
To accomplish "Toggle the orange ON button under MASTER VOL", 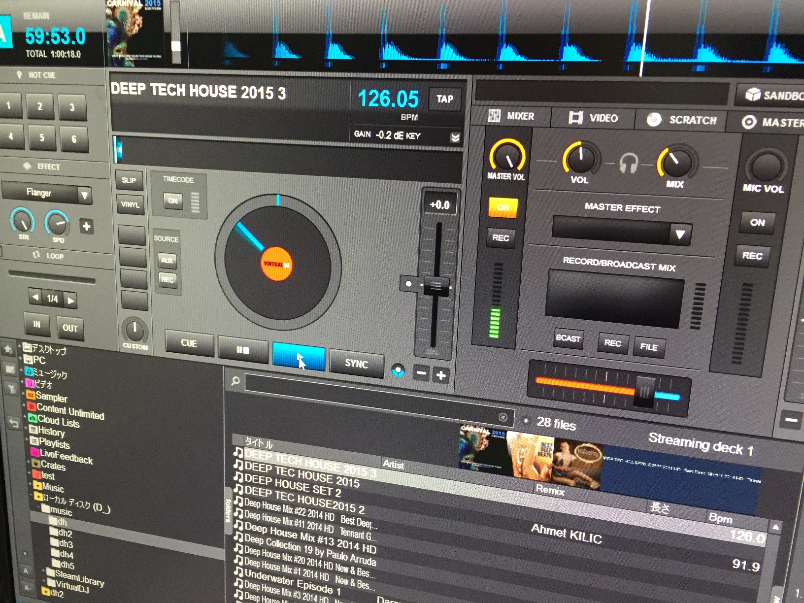I will tap(503, 207).
